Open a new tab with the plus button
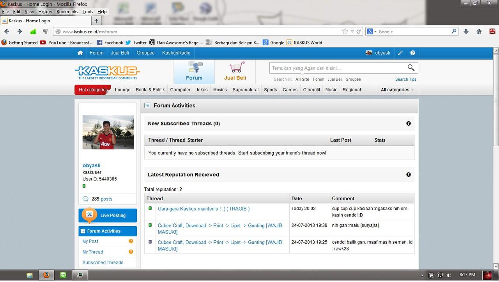The width and height of the screenshot is (499, 282). [x=96, y=21]
